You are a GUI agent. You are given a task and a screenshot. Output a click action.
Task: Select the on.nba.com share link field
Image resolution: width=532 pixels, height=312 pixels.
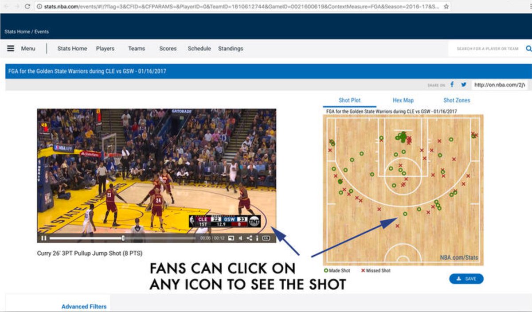[500, 85]
